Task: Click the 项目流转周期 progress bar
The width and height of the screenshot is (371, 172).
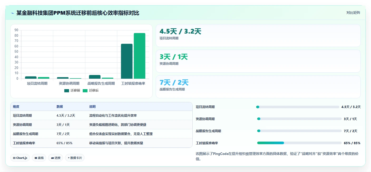Action: (298, 107)
